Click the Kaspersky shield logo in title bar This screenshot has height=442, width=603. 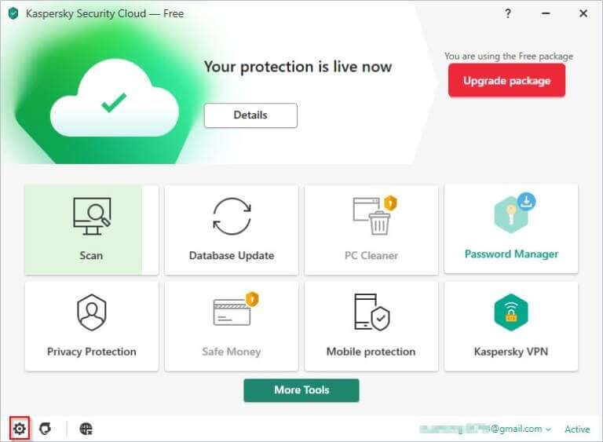click(x=13, y=13)
